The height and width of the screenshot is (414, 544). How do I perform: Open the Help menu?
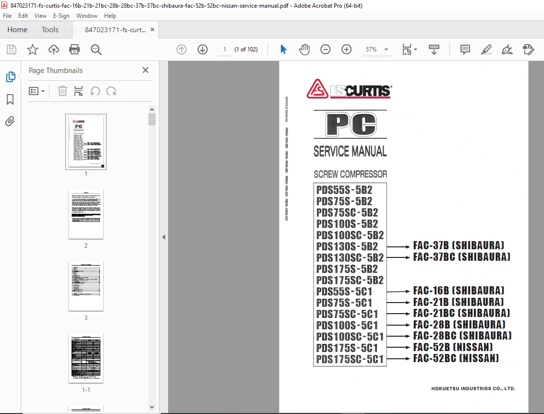110,16
